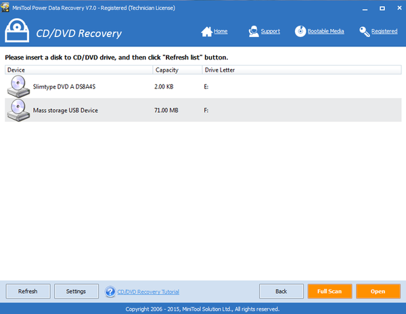
Task: Click the tutorial help question mark icon
Action: tap(110, 292)
